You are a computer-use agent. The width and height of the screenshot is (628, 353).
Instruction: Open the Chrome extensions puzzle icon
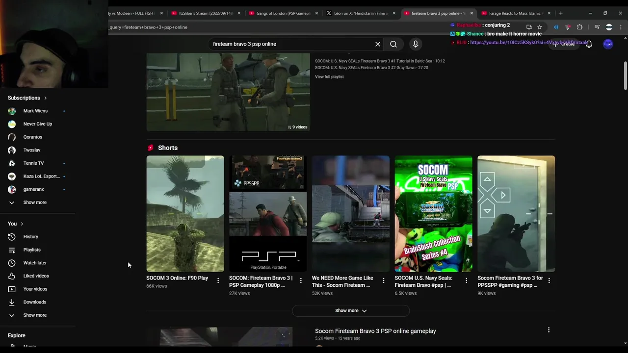pyautogui.click(x=580, y=27)
